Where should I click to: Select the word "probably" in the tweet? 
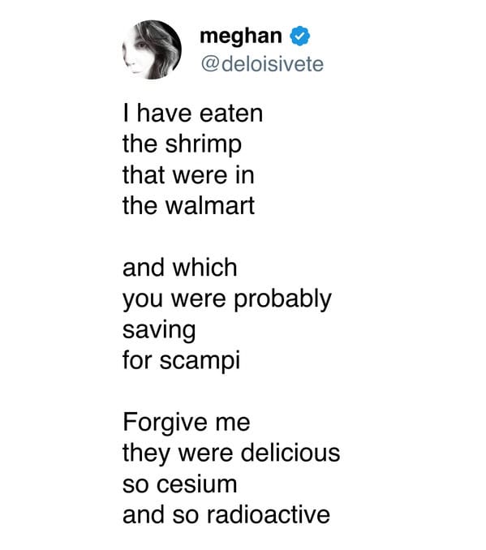282,300
